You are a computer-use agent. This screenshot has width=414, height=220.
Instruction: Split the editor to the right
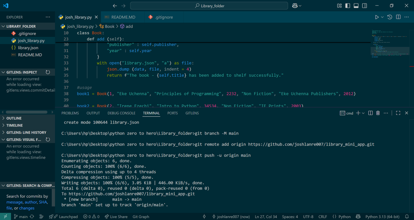[398, 17]
